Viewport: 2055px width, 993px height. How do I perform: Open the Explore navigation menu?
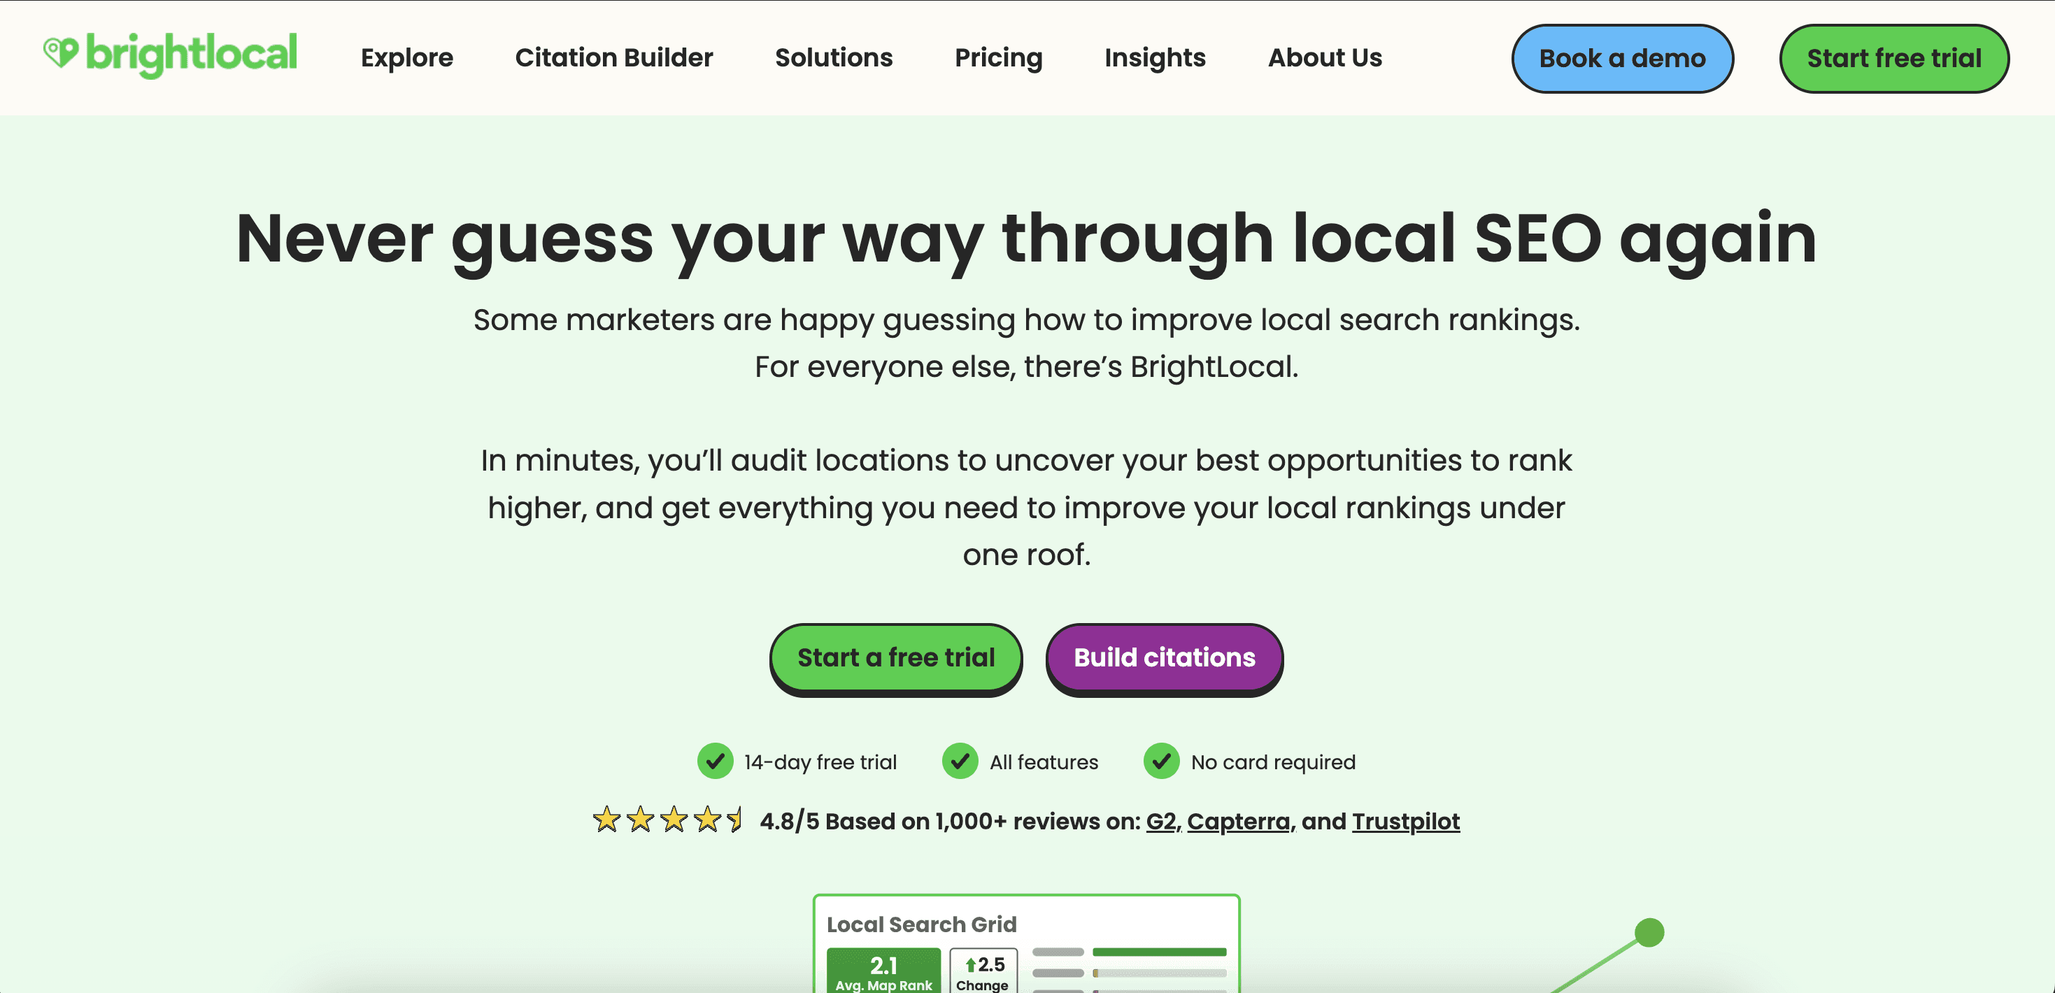click(x=407, y=57)
